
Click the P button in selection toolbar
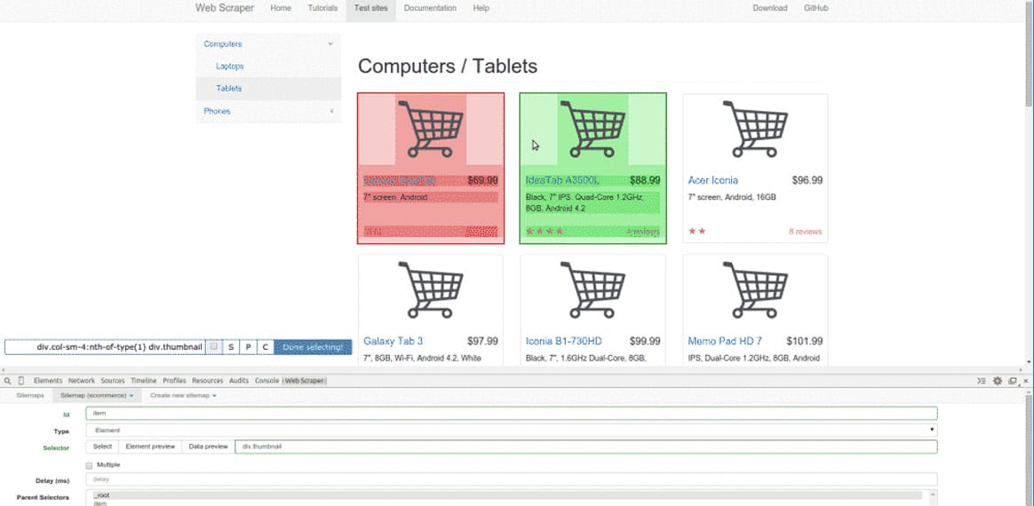[248, 347]
